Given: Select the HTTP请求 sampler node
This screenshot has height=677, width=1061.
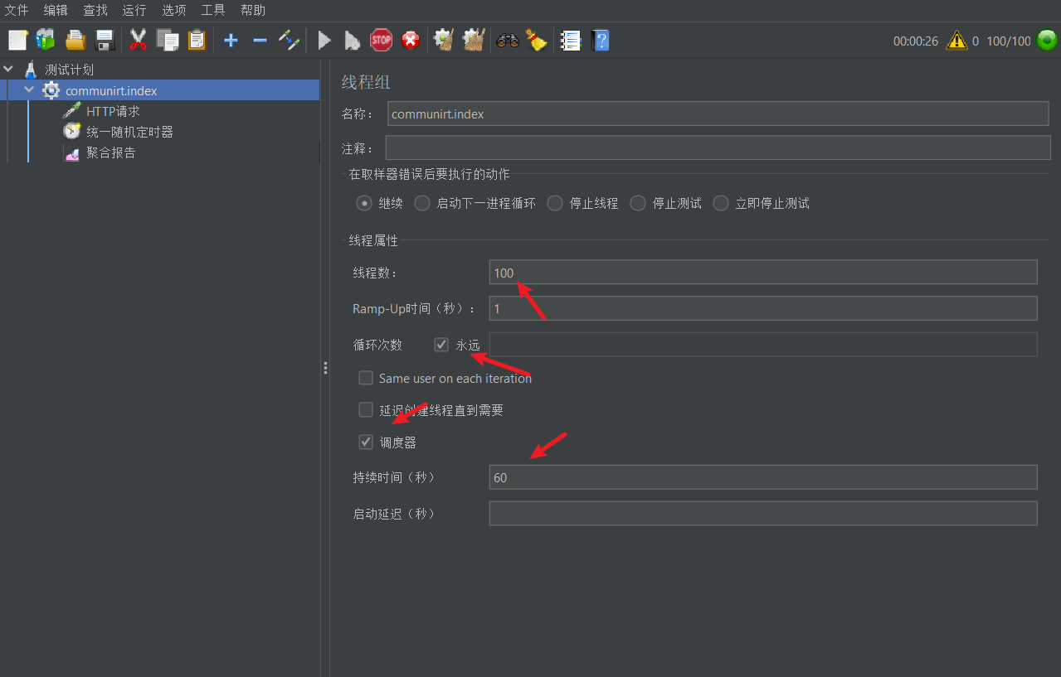Looking at the screenshot, I should pos(113,111).
